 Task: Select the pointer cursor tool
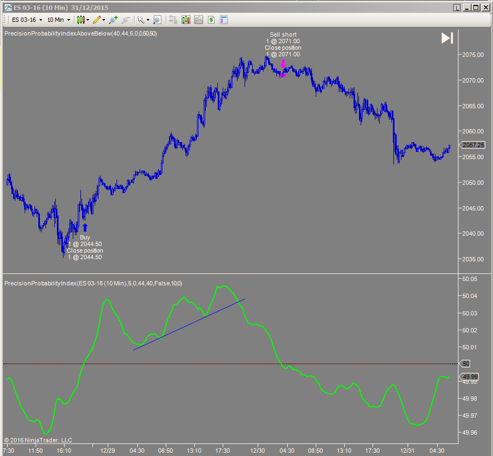[141, 20]
